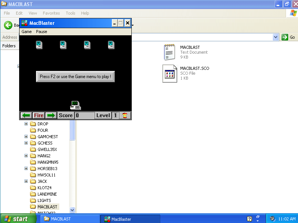Open the Tools menu in Explorer
This screenshot has height=223, width=298.
point(71,13)
